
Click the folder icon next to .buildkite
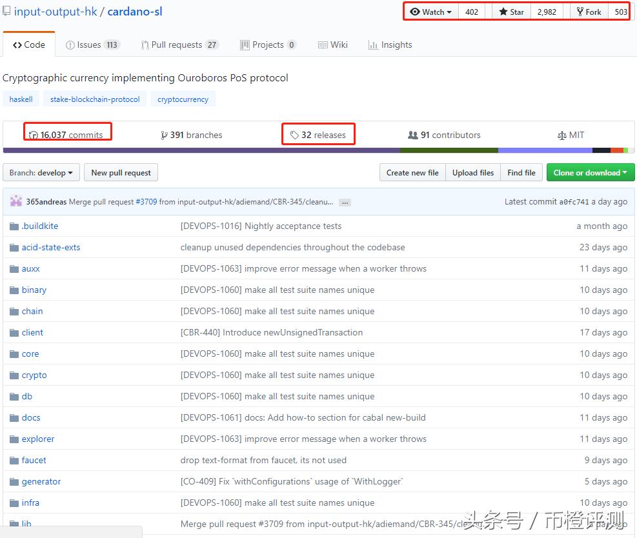pyautogui.click(x=14, y=226)
